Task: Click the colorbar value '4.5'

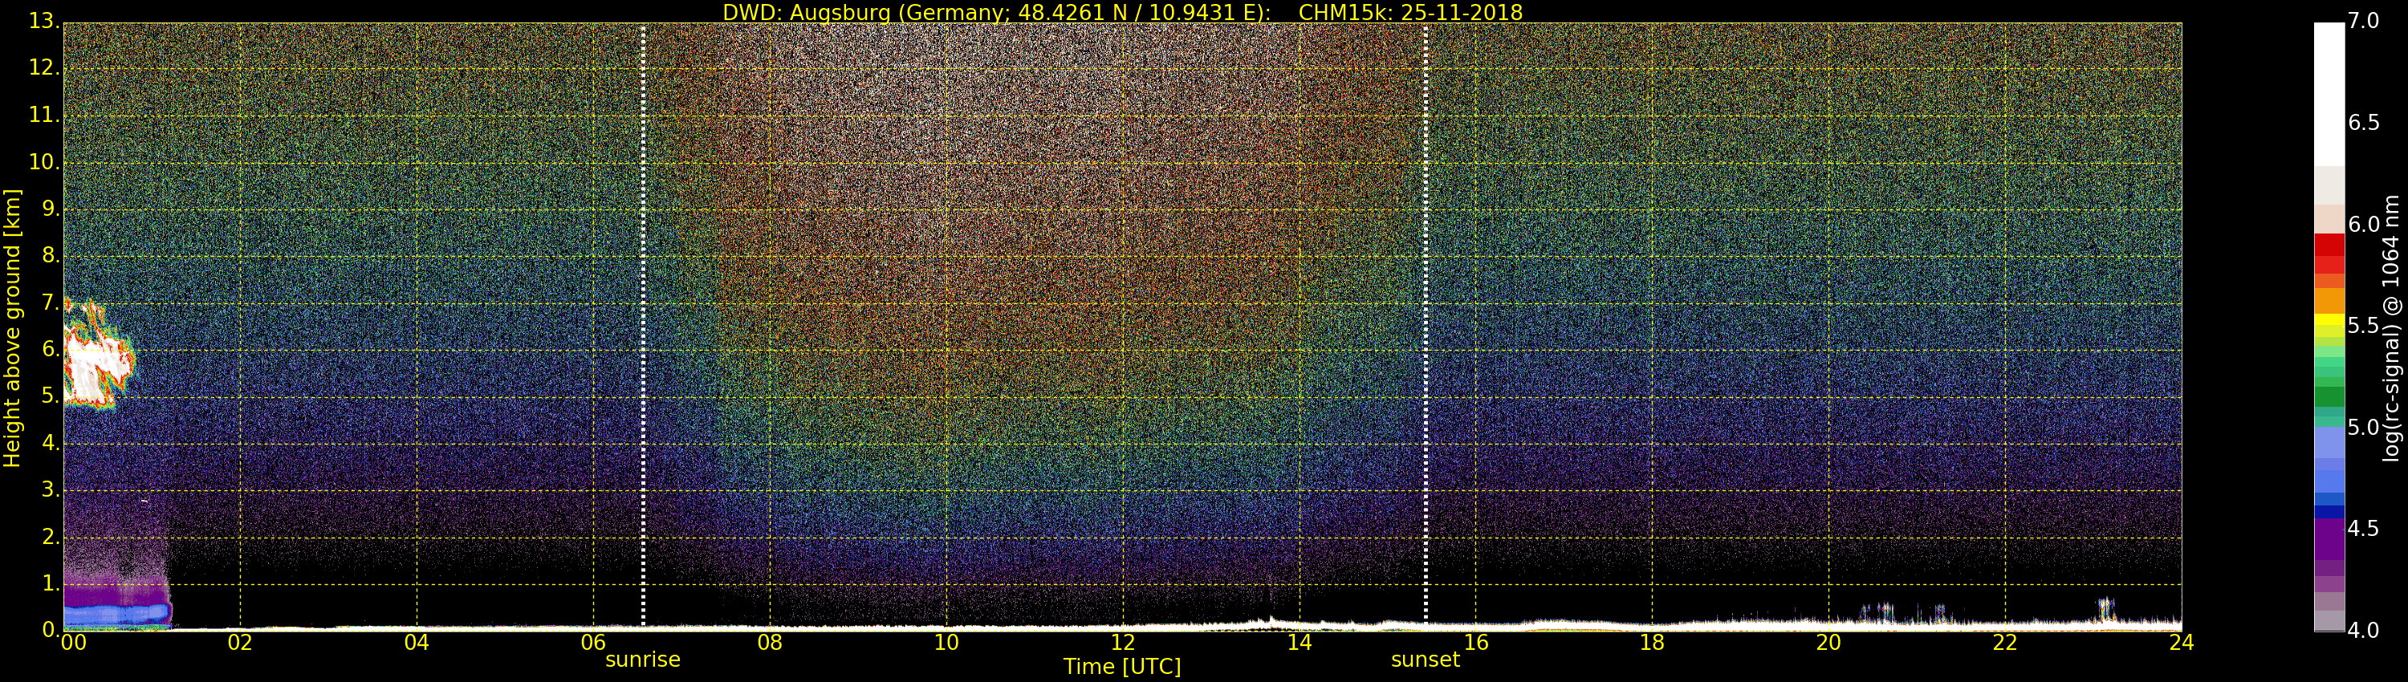Action: point(2364,529)
